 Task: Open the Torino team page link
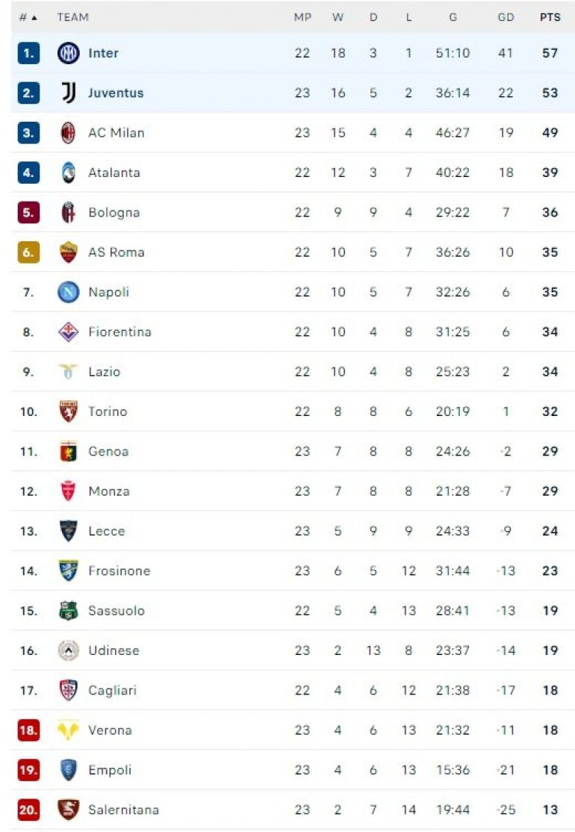108,412
